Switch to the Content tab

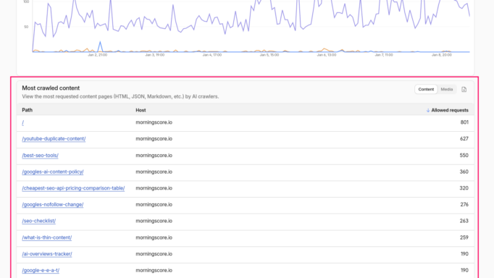coord(426,90)
